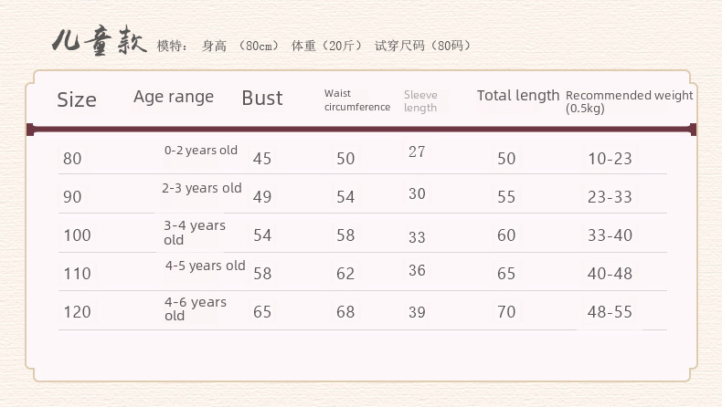Select the 4-5 years old cell

206,266
